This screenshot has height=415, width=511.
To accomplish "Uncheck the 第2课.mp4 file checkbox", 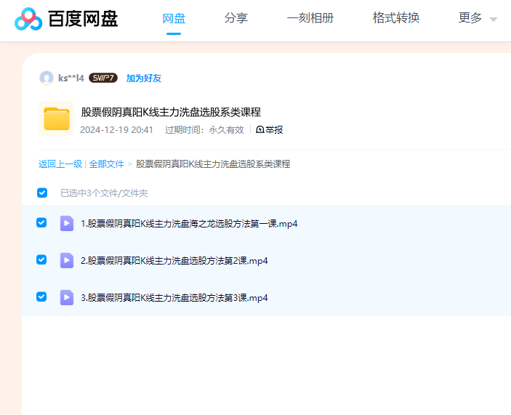I will coord(41,260).
